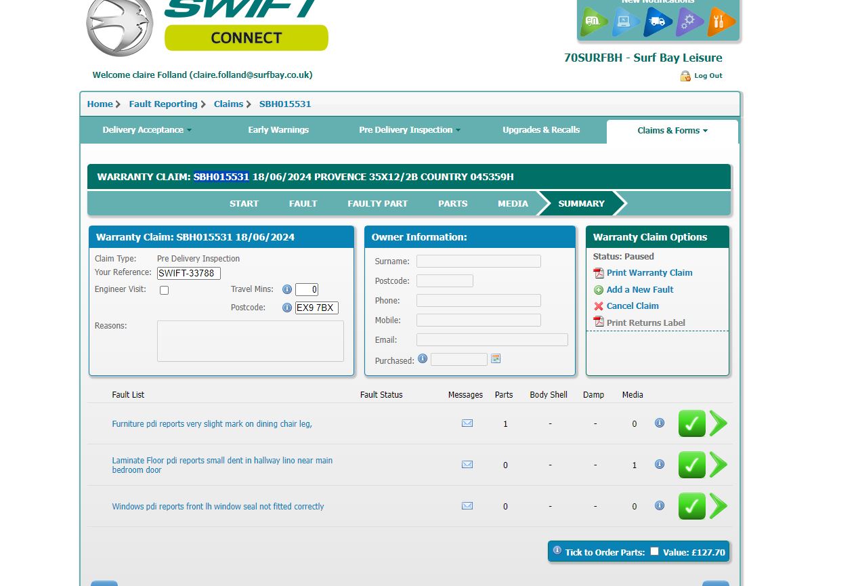Image resolution: width=856 pixels, height=586 pixels.
Task: Click the Purchased date field
Action: pos(459,359)
